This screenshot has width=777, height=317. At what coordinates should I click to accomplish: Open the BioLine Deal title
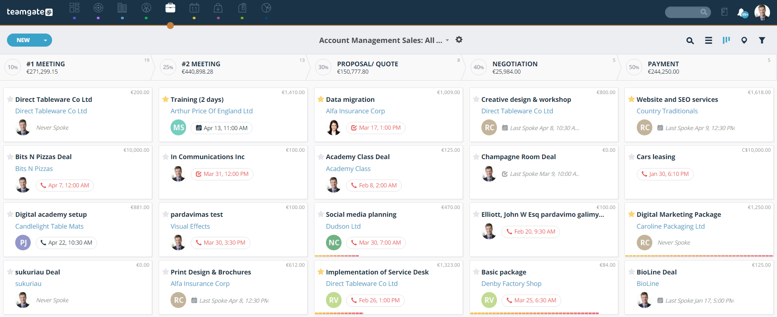click(656, 272)
